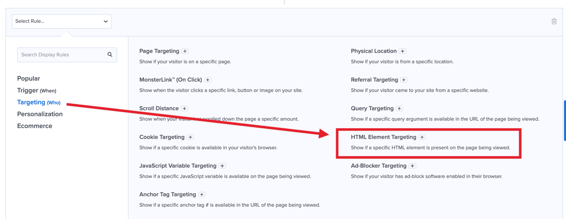This screenshot has height=219, width=566.
Task: Click plus icon next to Referral Targeting
Action: tap(404, 80)
